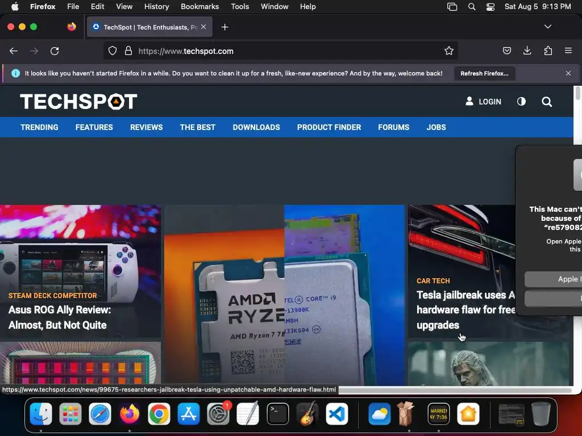This screenshot has width=582, height=436.
Task: Open the Weather app in Dock
Action: (379, 414)
